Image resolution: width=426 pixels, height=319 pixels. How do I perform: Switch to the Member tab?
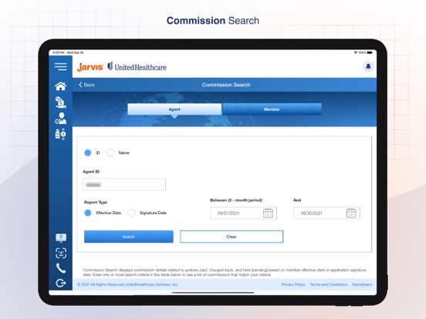(x=272, y=109)
